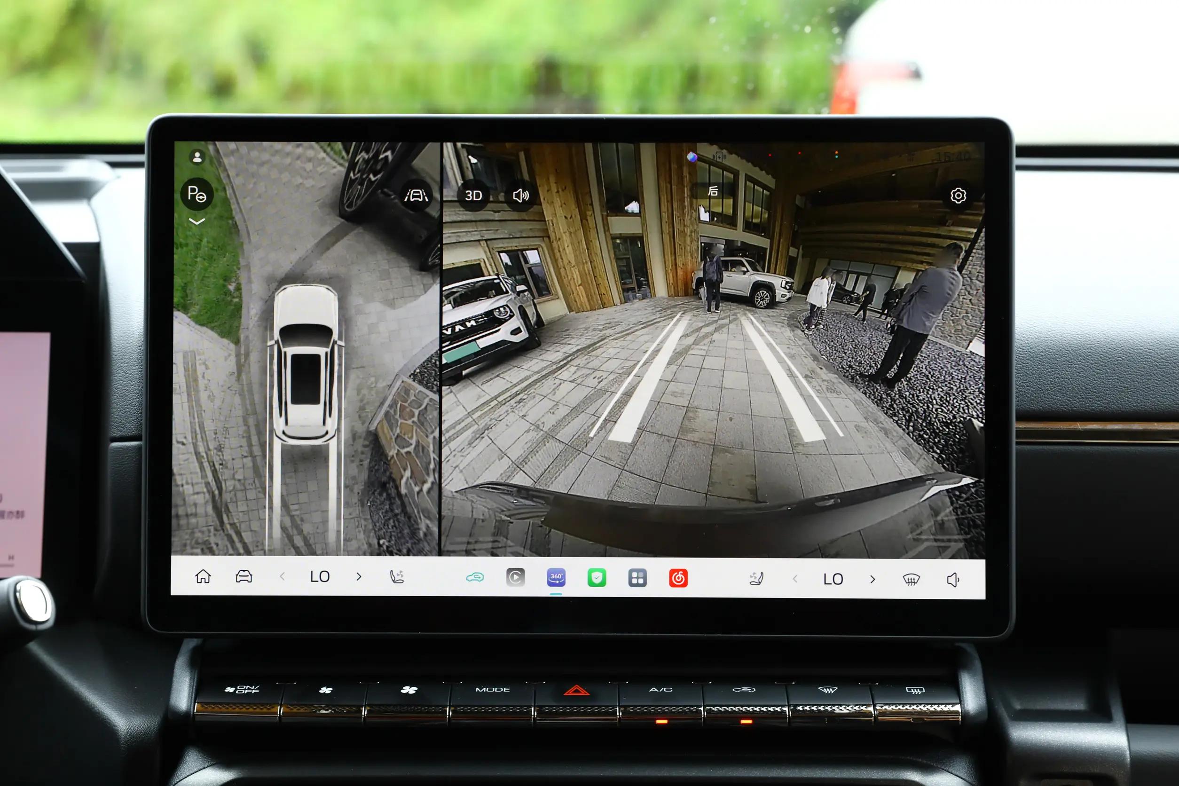Switch the car lane view perspective
Screen dimensions: 1179x786
(416, 196)
